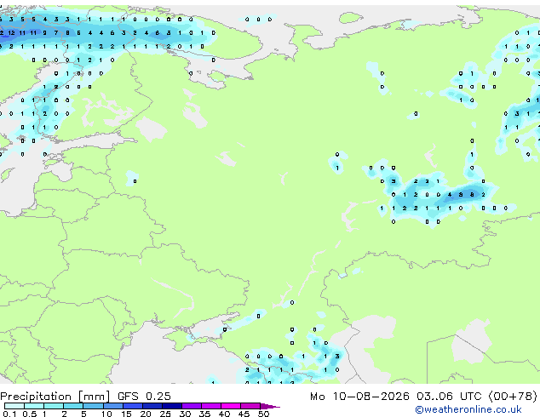The width and height of the screenshot is (540, 417).
Task: Select the legend swatch between 2 and 5
Action: [73, 406]
